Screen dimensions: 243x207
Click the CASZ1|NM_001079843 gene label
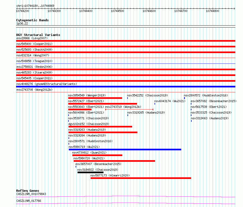tap(31, 194)
